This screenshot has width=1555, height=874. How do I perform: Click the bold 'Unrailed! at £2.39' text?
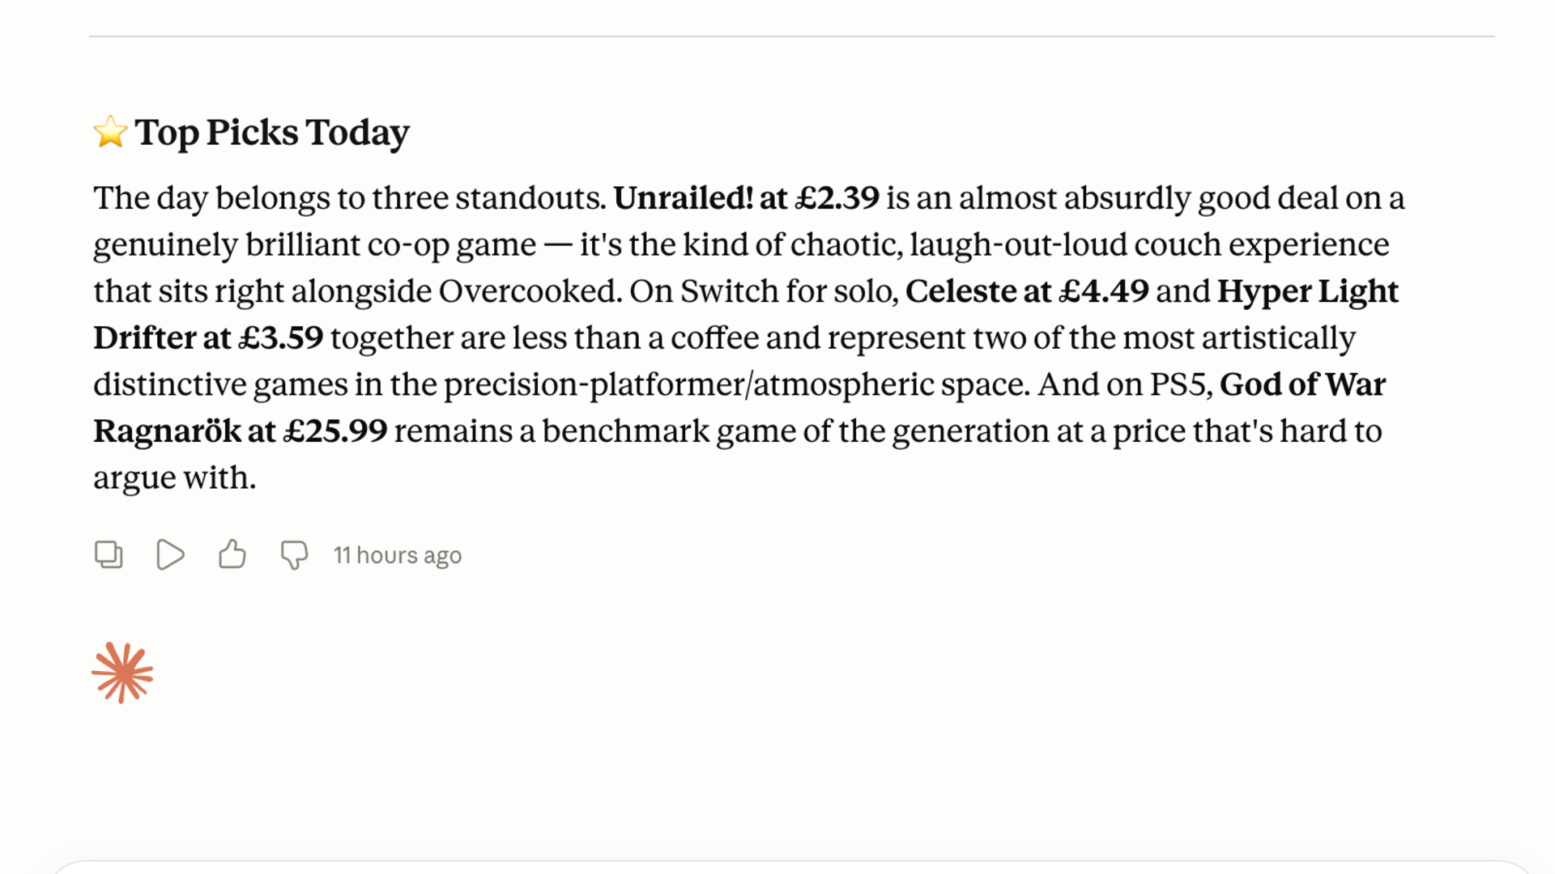(x=746, y=198)
